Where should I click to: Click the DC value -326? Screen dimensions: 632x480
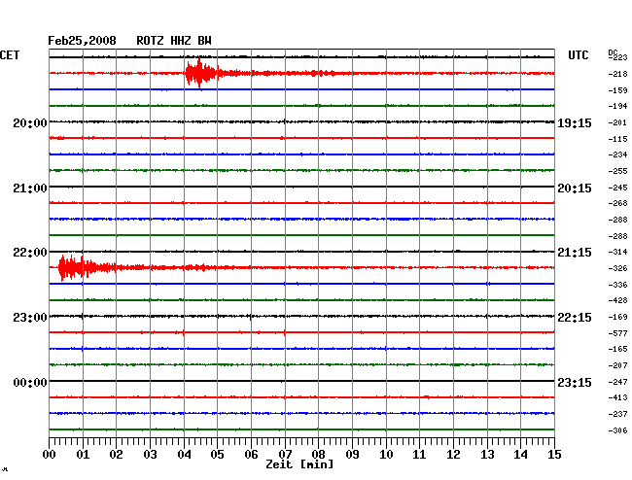point(617,268)
